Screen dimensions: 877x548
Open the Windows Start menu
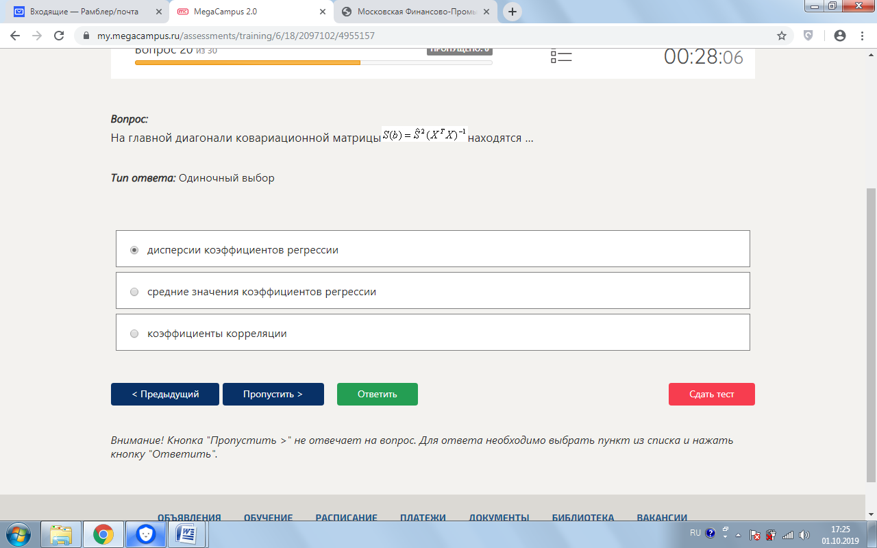[x=18, y=534]
